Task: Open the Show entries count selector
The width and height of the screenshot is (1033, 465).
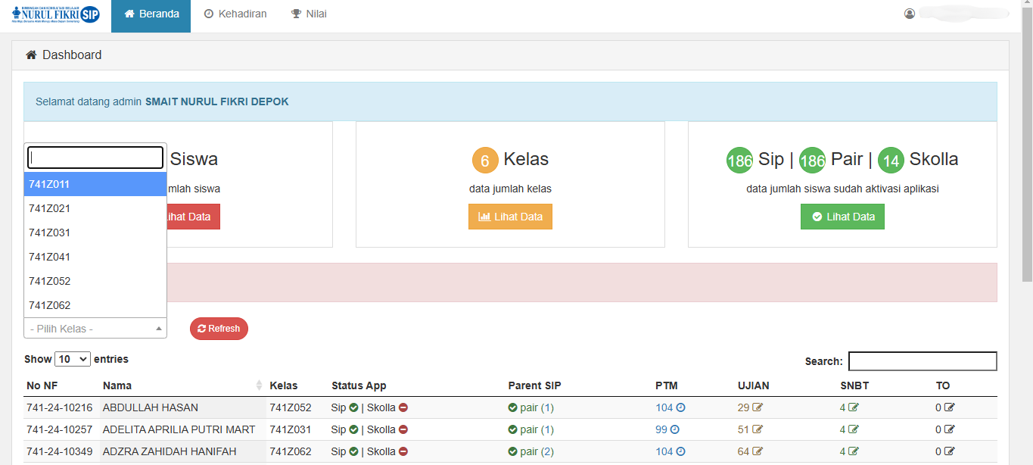Action: point(73,359)
